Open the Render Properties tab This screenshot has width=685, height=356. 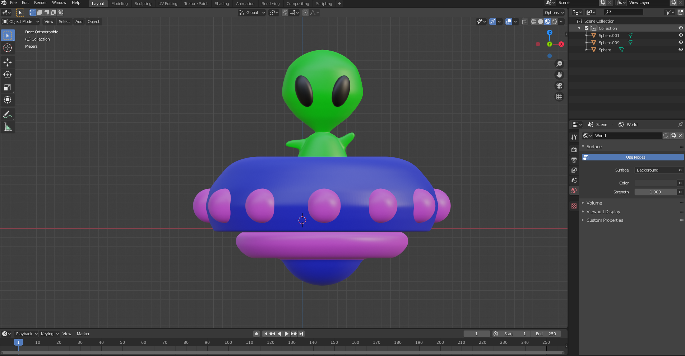click(574, 150)
